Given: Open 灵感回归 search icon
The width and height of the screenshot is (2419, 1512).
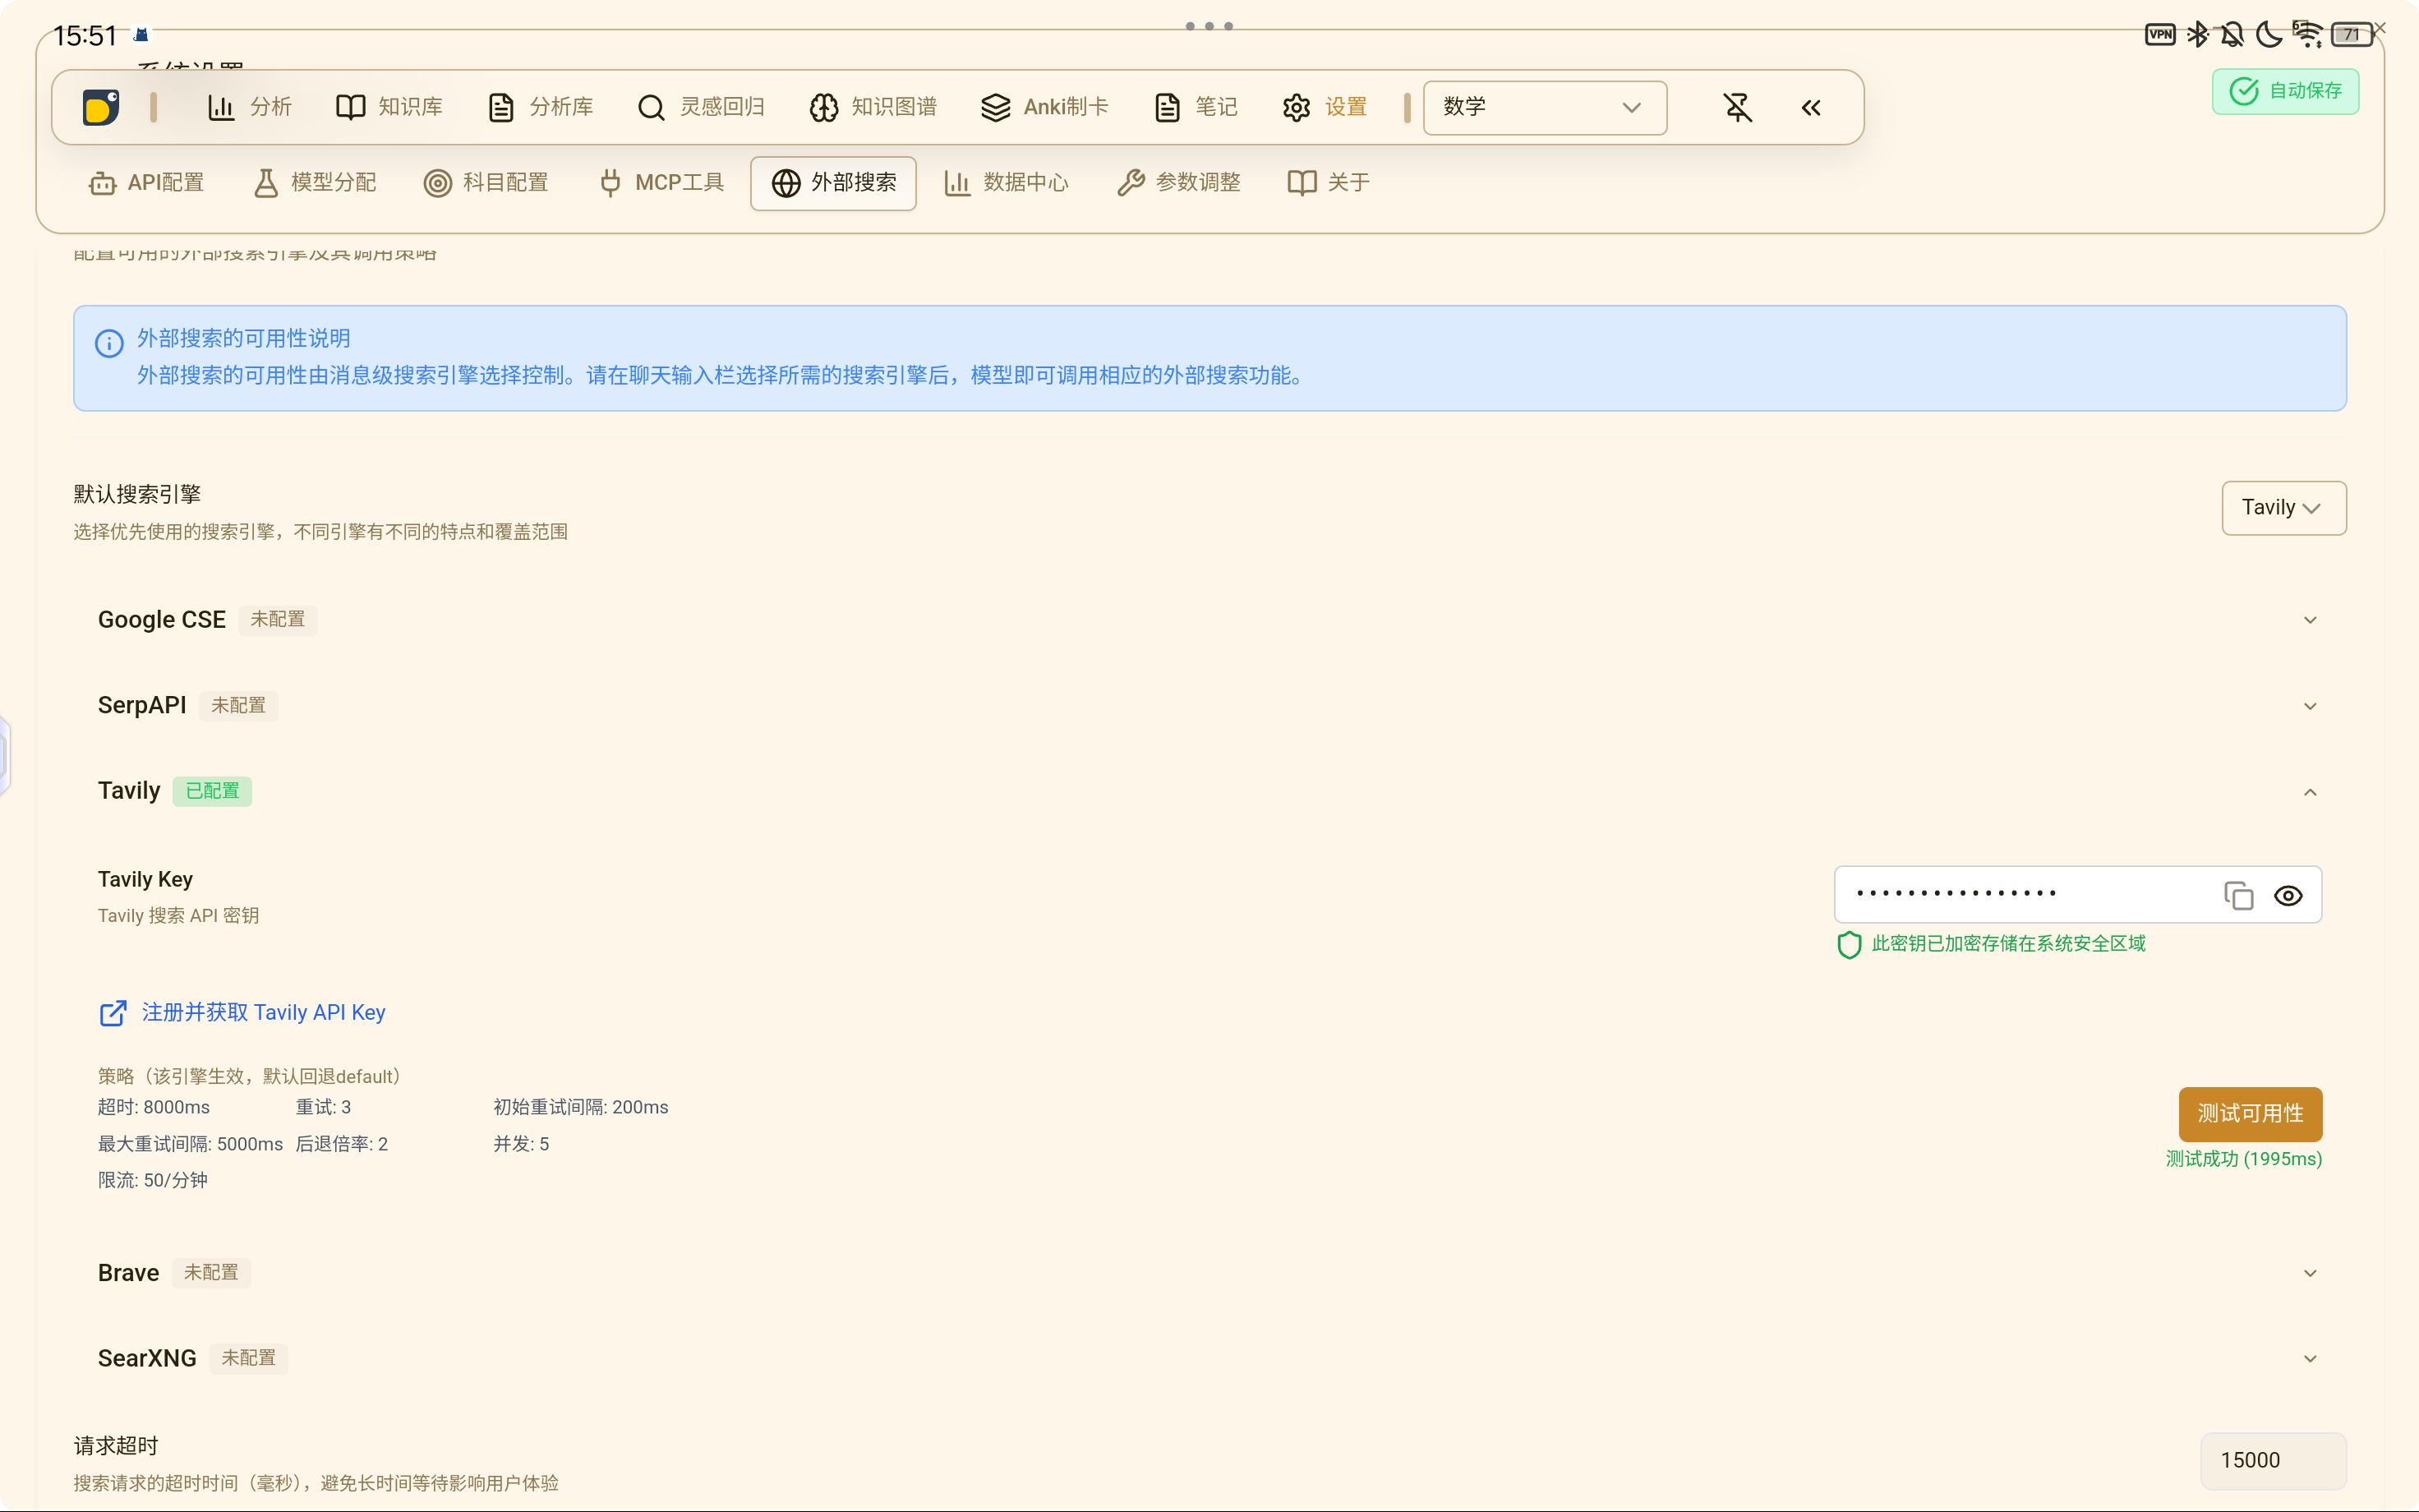Looking at the screenshot, I should 651,107.
